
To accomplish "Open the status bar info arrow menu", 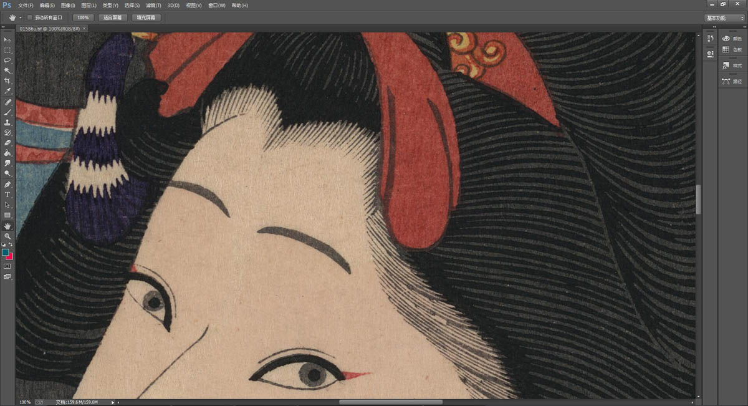I will click(113, 402).
